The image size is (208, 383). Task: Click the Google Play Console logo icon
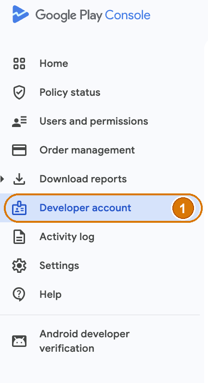(x=21, y=14)
